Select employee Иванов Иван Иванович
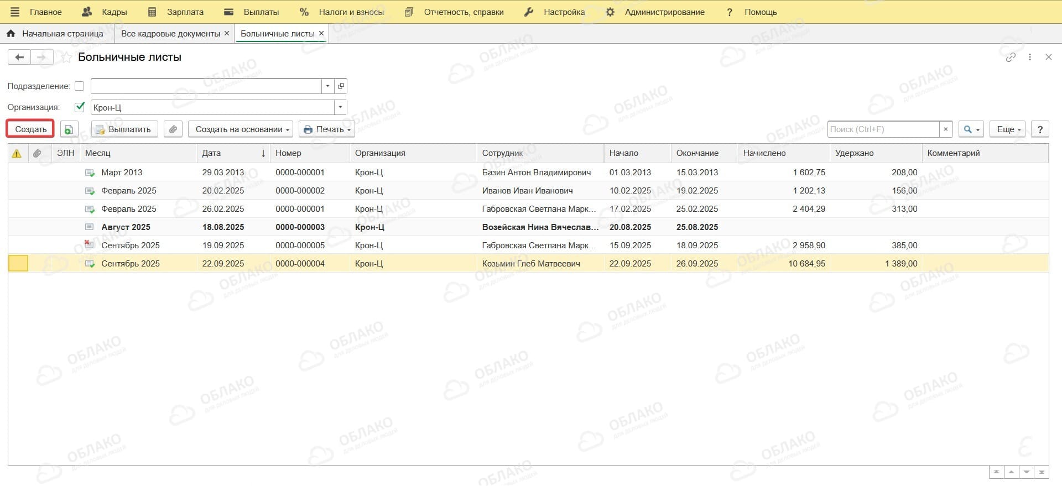 [x=527, y=191]
